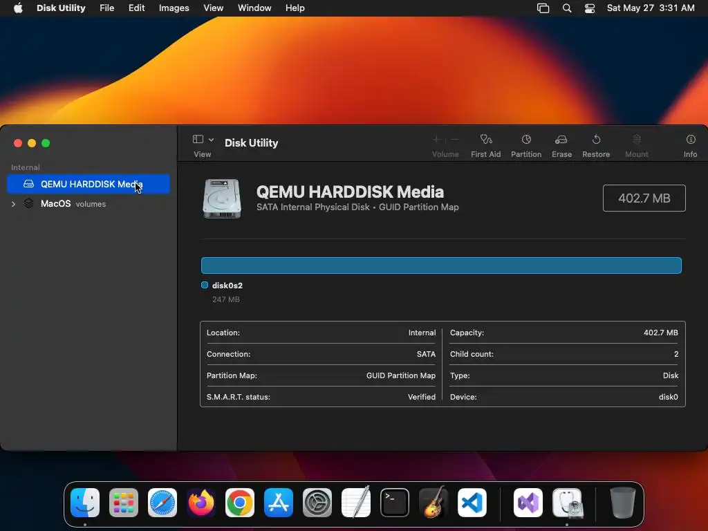Open the Trash from the Dock

coord(623,503)
